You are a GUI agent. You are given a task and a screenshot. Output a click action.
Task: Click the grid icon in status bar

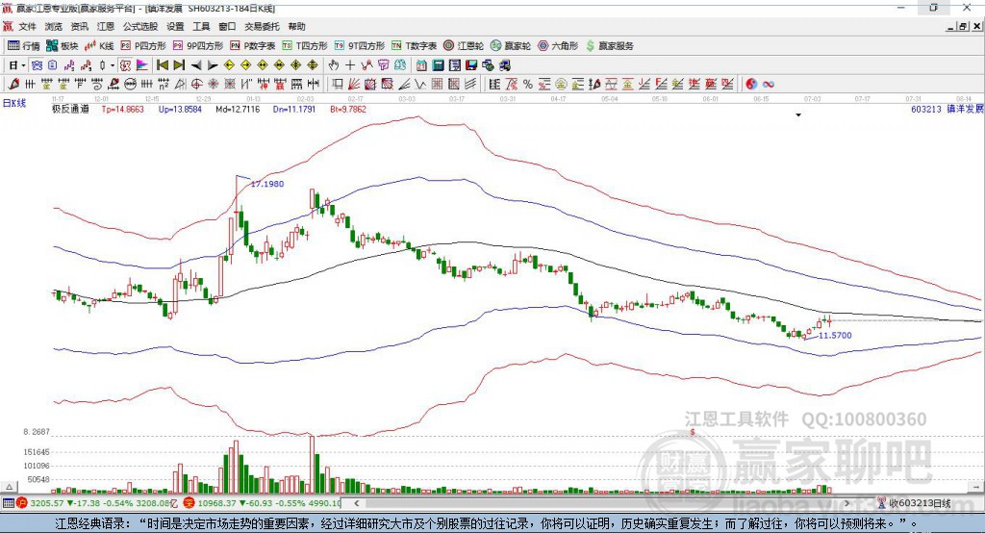[x=8, y=503]
